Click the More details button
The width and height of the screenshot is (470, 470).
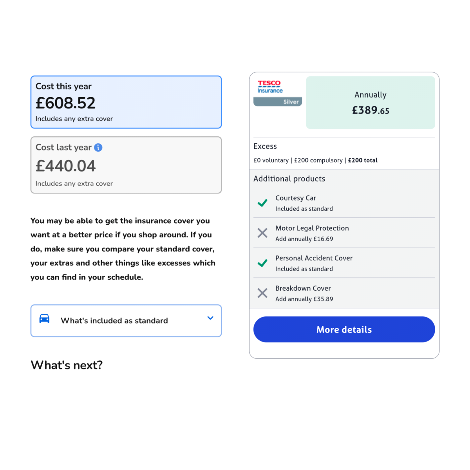point(344,329)
